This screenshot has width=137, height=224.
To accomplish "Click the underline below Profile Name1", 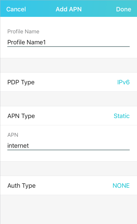I will pyautogui.click(x=69, y=47).
